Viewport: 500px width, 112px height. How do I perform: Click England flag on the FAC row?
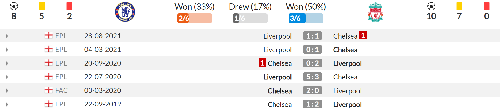click(x=48, y=90)
